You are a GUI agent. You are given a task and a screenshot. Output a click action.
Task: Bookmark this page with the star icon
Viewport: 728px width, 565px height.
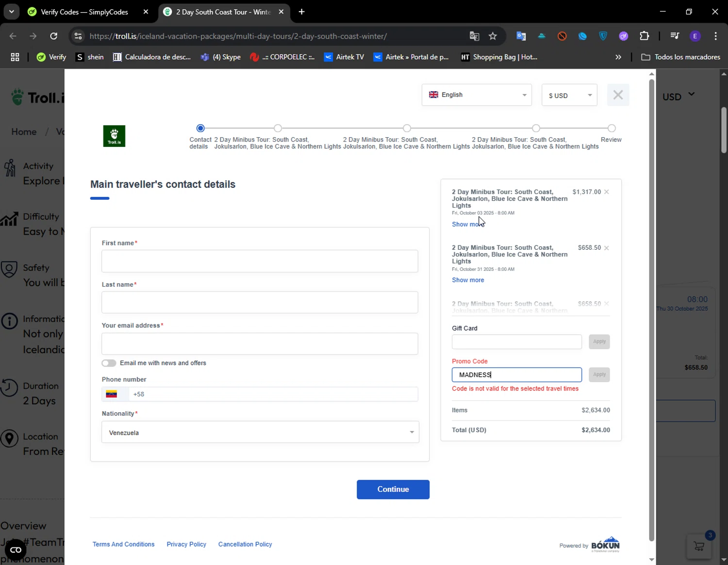[493, 36]
